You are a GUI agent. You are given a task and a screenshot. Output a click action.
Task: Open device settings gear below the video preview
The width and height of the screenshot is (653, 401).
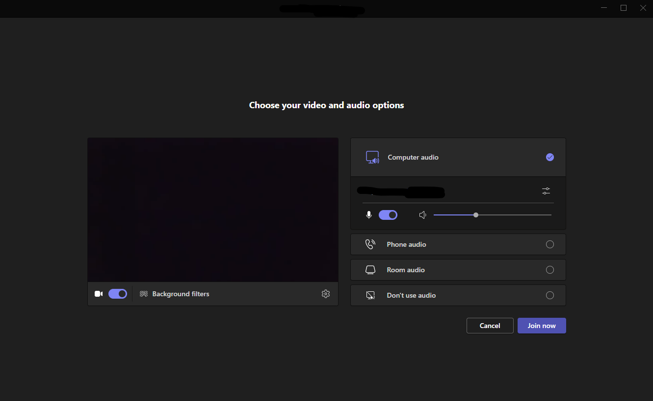325,294
